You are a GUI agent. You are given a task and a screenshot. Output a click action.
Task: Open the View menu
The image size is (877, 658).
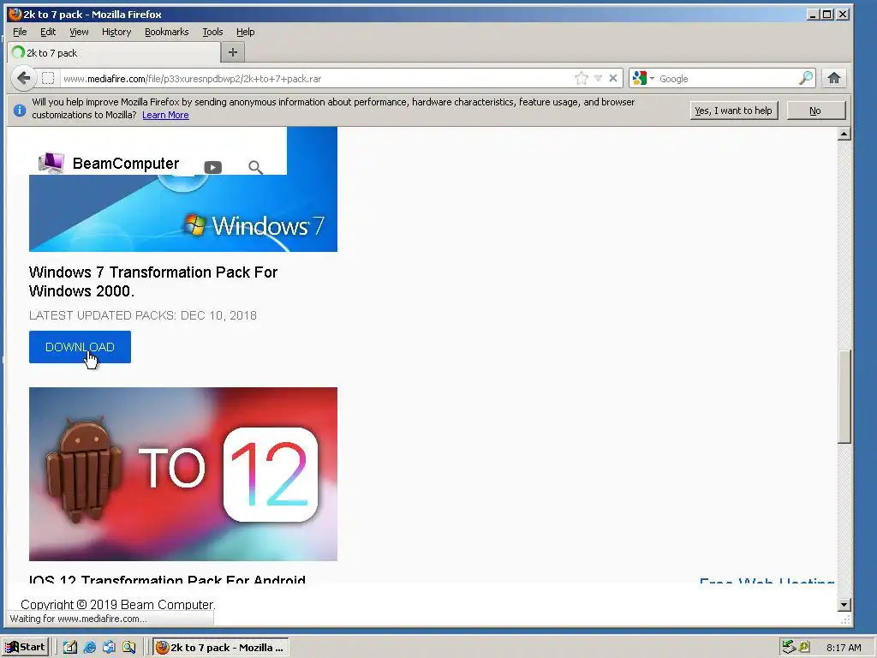79,32
